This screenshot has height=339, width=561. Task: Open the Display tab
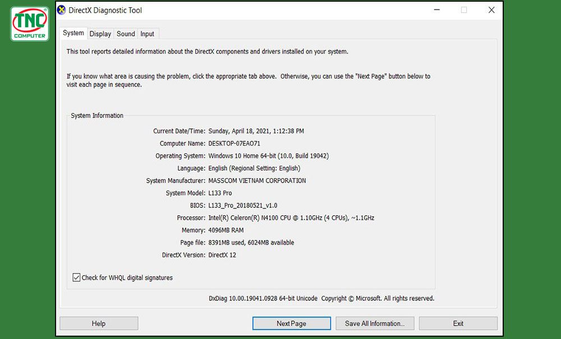coord(100,34)
